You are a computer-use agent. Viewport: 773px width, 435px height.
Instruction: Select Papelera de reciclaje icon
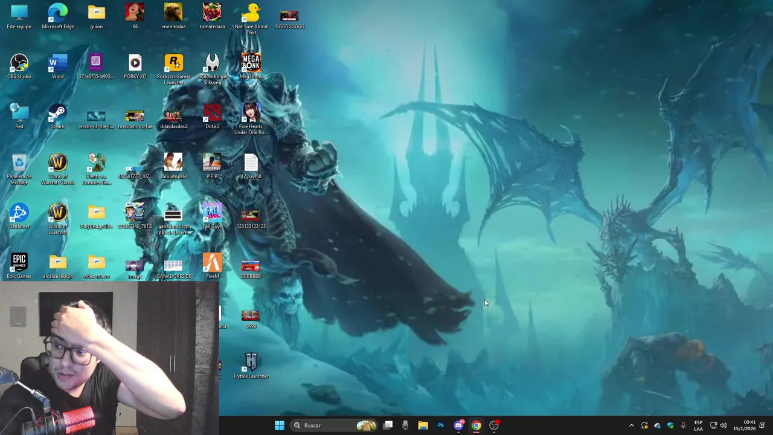[19, 169]
